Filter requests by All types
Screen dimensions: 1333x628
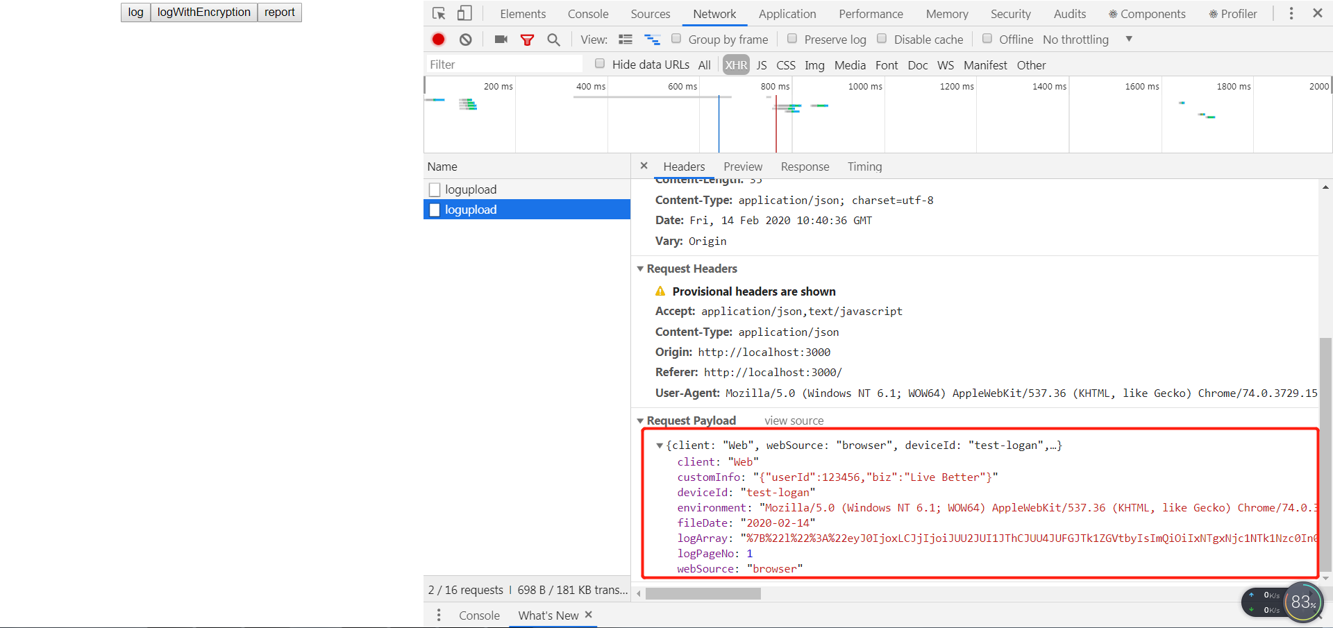click(x=704, y=65)
